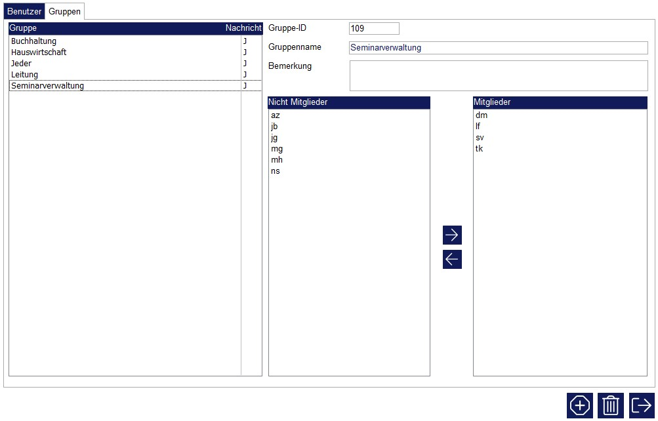Pick user mg from Nicht Mitglieder

tap(277, 149)
